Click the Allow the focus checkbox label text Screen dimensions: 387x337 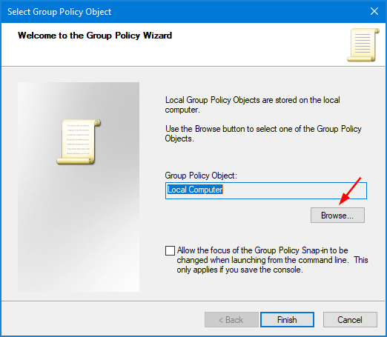click(x=272, y=260)
